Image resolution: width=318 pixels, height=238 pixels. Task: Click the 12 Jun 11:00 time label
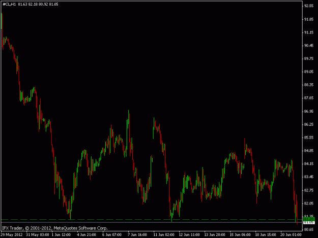pyautogui.click(x=189, y=235)
